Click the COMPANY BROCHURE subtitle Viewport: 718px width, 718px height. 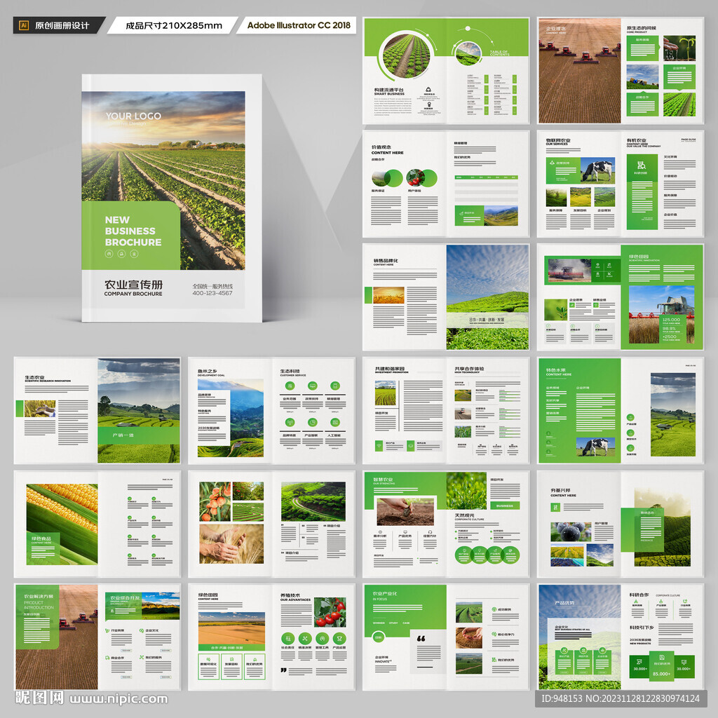[x=133, y=294]
